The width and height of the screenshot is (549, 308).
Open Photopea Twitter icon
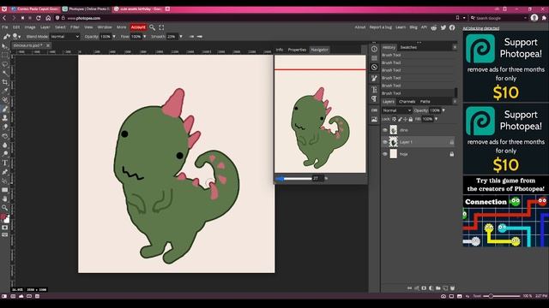pos(443,27)
